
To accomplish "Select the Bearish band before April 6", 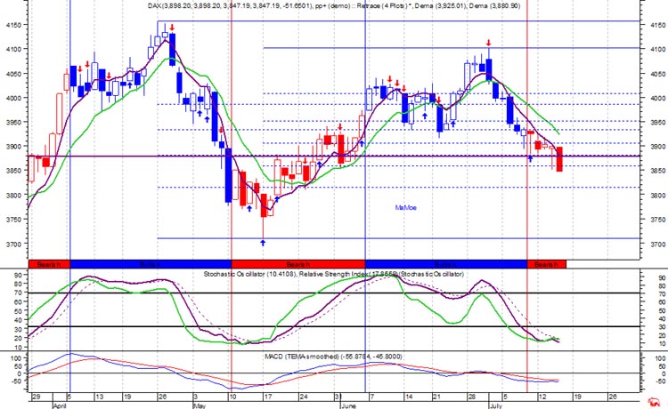I will point(49,264).
